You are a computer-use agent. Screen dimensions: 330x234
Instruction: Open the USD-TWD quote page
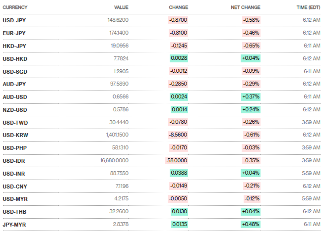14,122
